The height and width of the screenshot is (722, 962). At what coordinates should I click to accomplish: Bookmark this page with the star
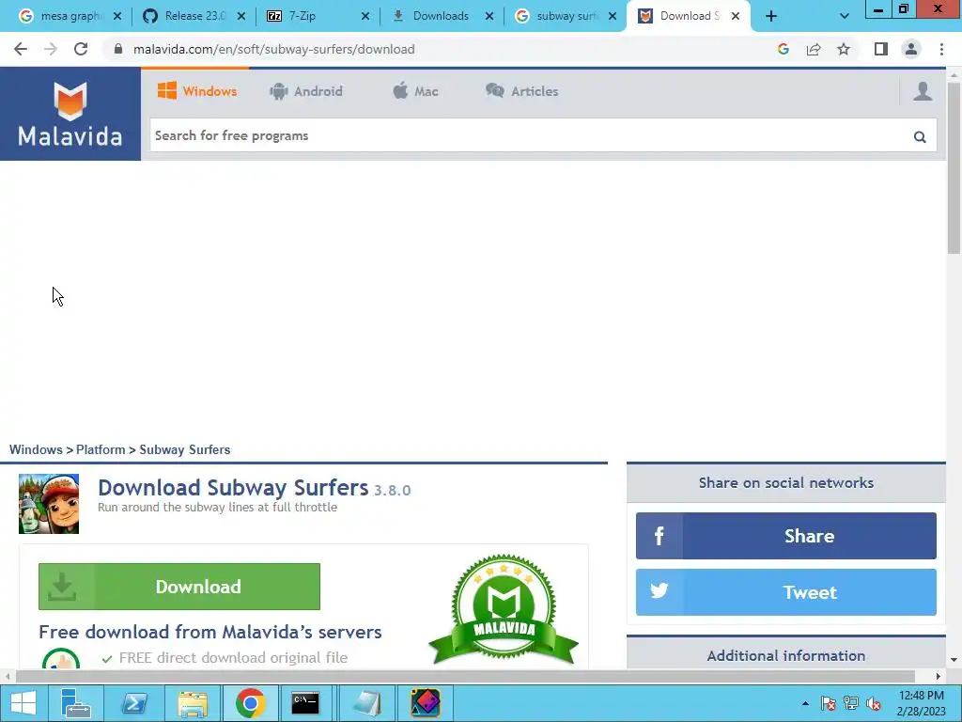click(844, 49)
